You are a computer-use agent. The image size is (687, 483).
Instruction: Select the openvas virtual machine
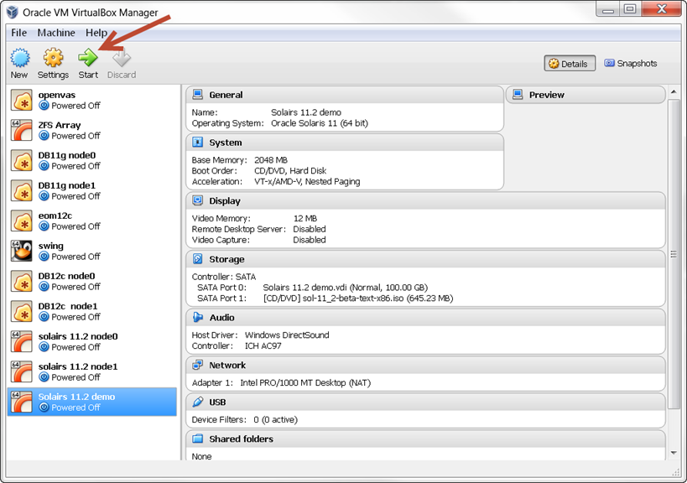coord(92,101)
